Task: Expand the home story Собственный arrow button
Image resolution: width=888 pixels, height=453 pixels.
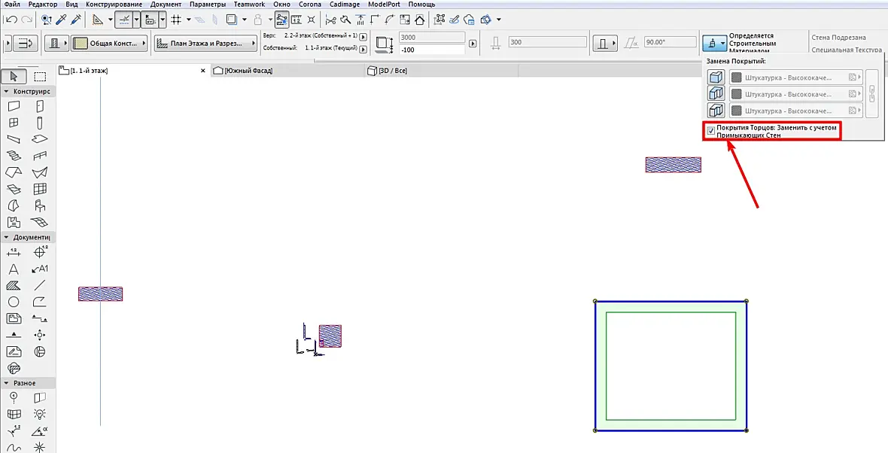Action: 363,49
